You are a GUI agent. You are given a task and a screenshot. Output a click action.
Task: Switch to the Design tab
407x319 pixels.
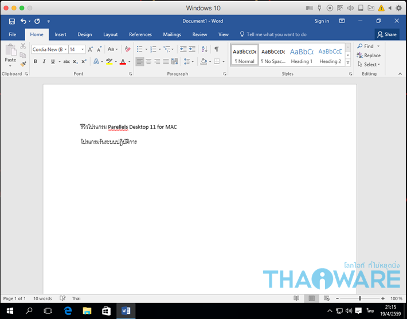click(85, 34)
